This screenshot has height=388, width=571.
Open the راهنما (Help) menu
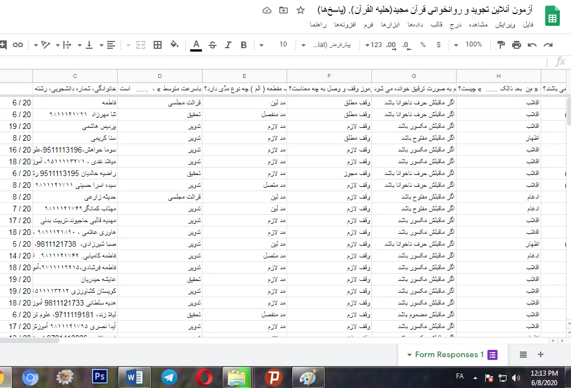(x=320, y=25)
